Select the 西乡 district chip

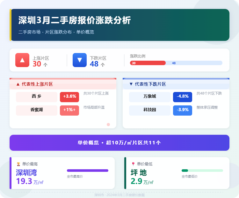[x=37, y=97]
